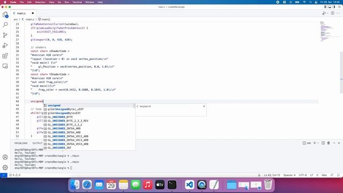This screenshot has width=343, height=193.
Task: Toggle the secondary side bar layout icon
Action: point(334,7)
